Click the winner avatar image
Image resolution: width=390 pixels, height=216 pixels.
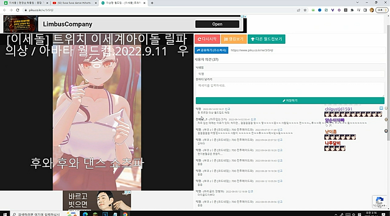pos(97,112)
